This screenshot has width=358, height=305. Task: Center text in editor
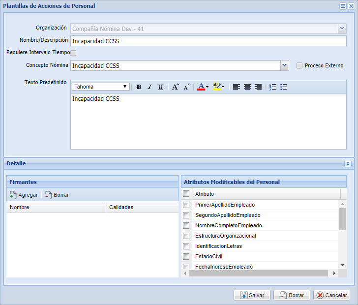tap(247, 87)
